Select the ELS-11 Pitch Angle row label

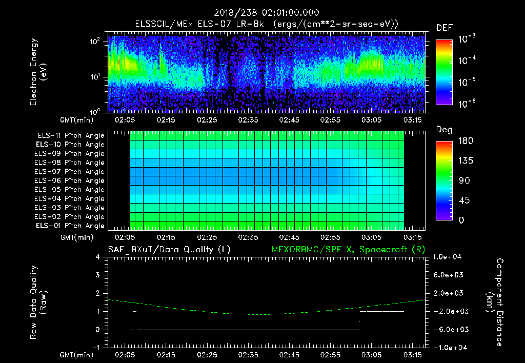tap(71, 136)
